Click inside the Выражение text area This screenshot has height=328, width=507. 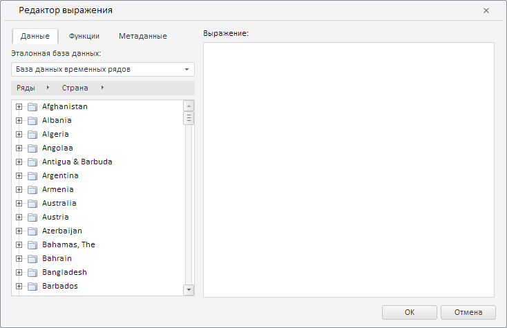[x=348, y=169]
